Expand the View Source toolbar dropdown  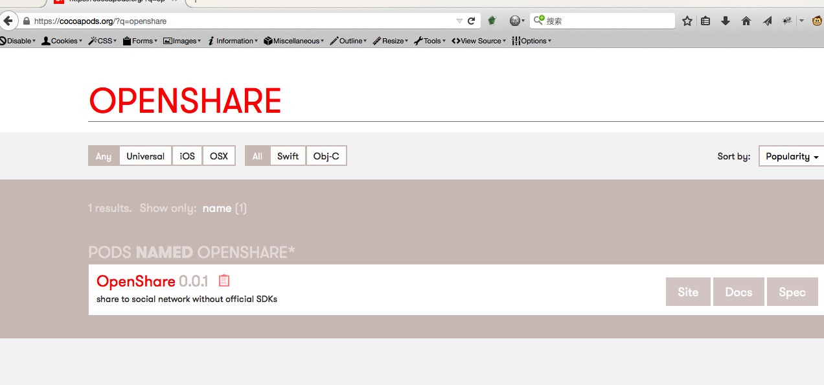479,41
